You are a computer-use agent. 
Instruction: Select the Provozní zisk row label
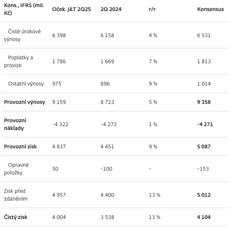(x=20, y=146)
